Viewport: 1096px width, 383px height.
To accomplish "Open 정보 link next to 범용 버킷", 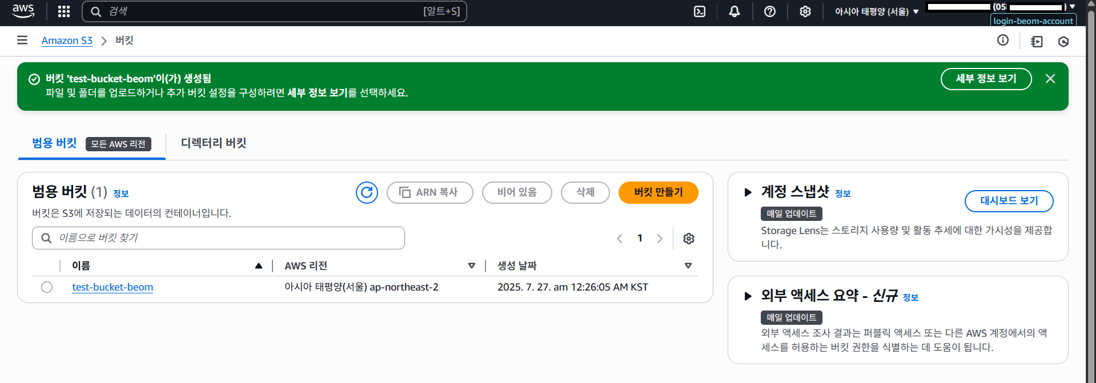I will [x=121, y=193].
